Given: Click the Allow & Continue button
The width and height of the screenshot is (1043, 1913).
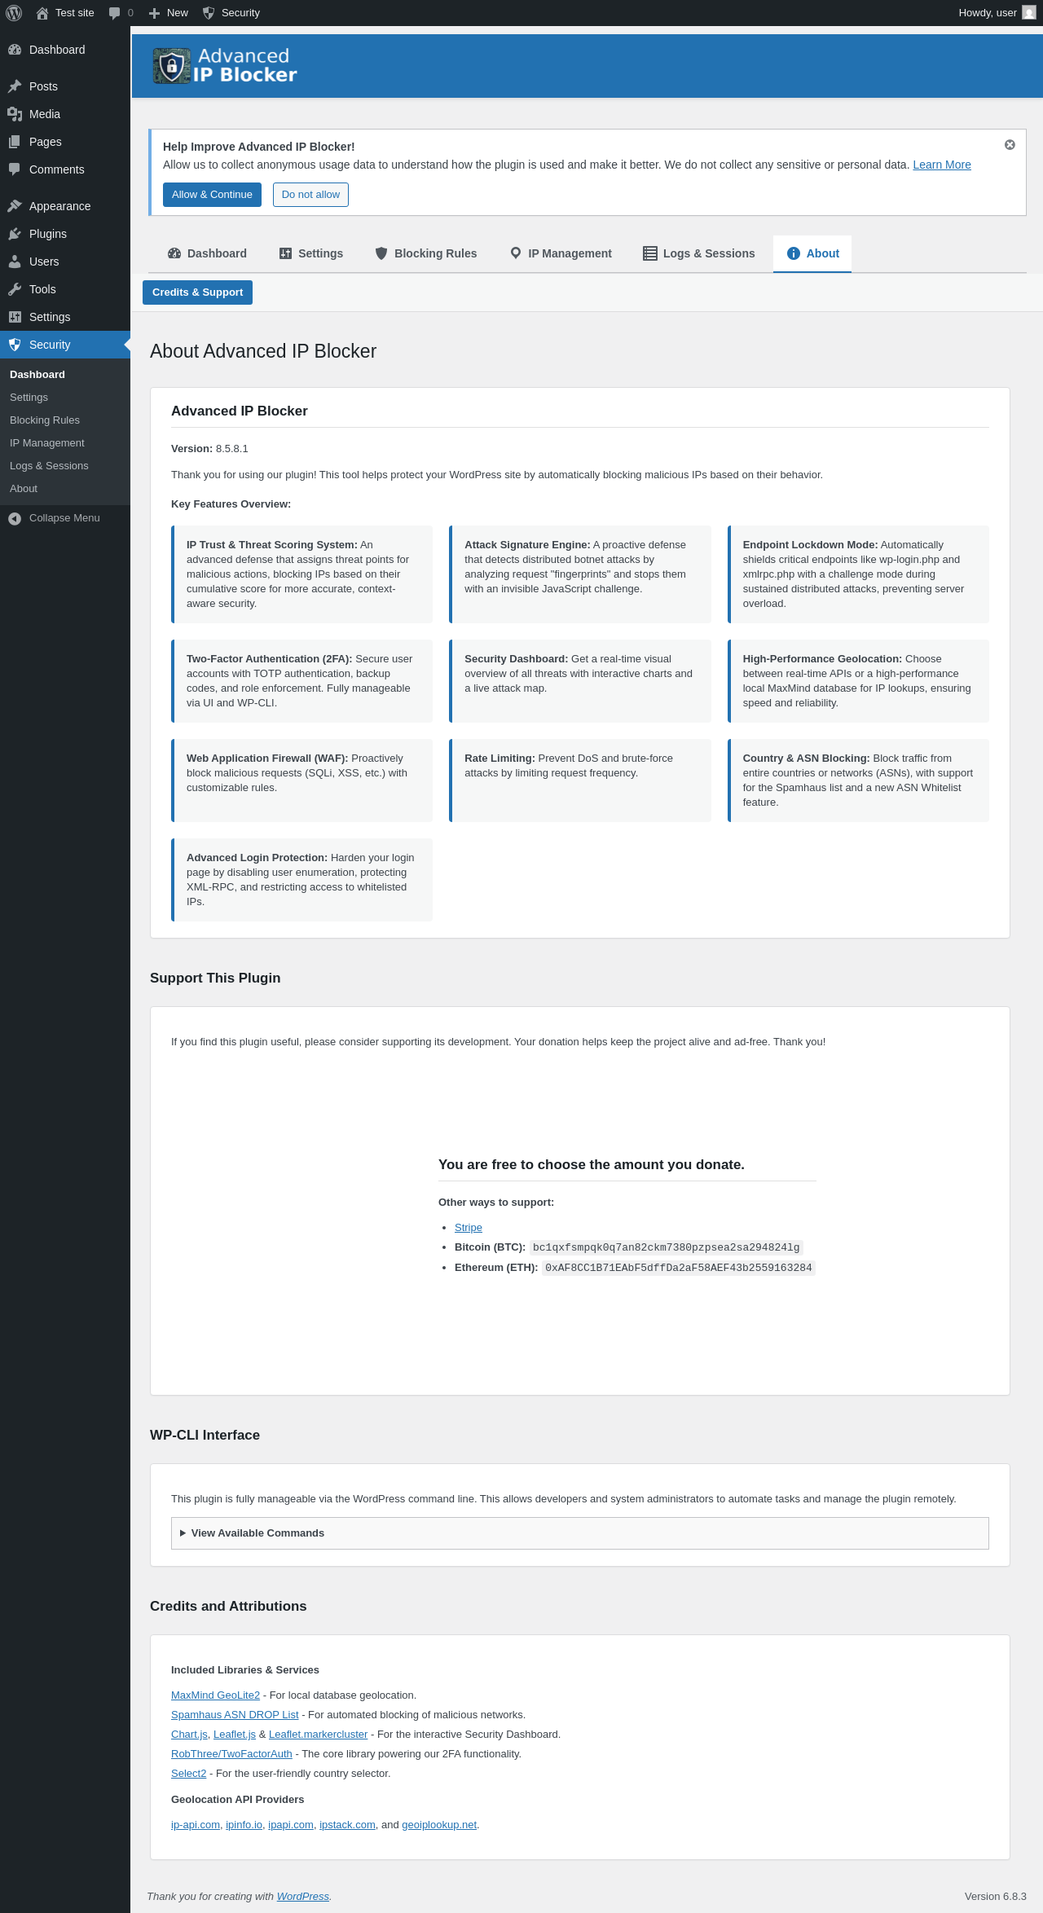Looking at the screenshot, I should click(x=212, y=195).
